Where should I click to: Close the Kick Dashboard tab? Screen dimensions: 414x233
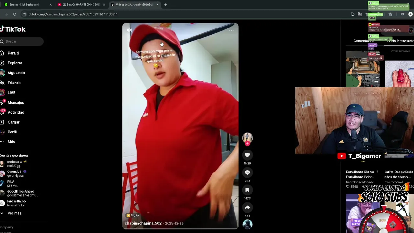51,5
